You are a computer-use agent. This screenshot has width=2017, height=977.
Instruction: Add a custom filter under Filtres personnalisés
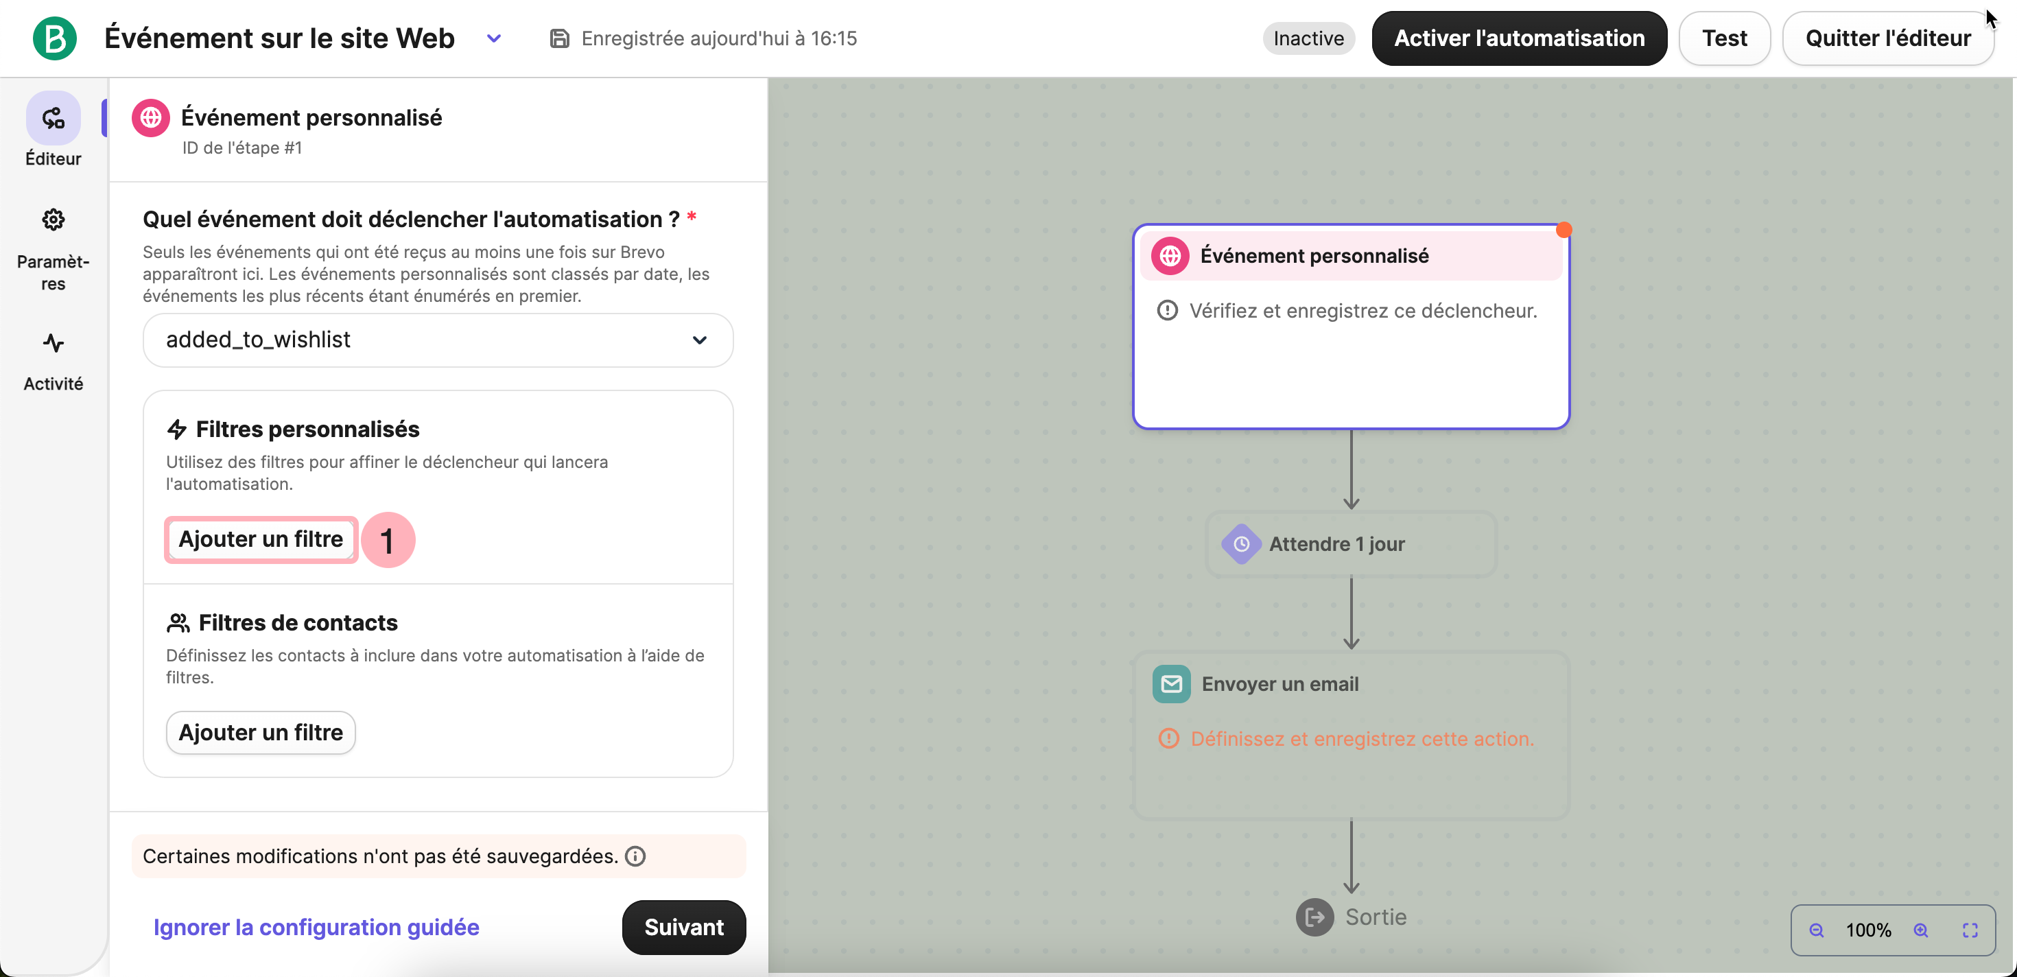pos(261,539)
